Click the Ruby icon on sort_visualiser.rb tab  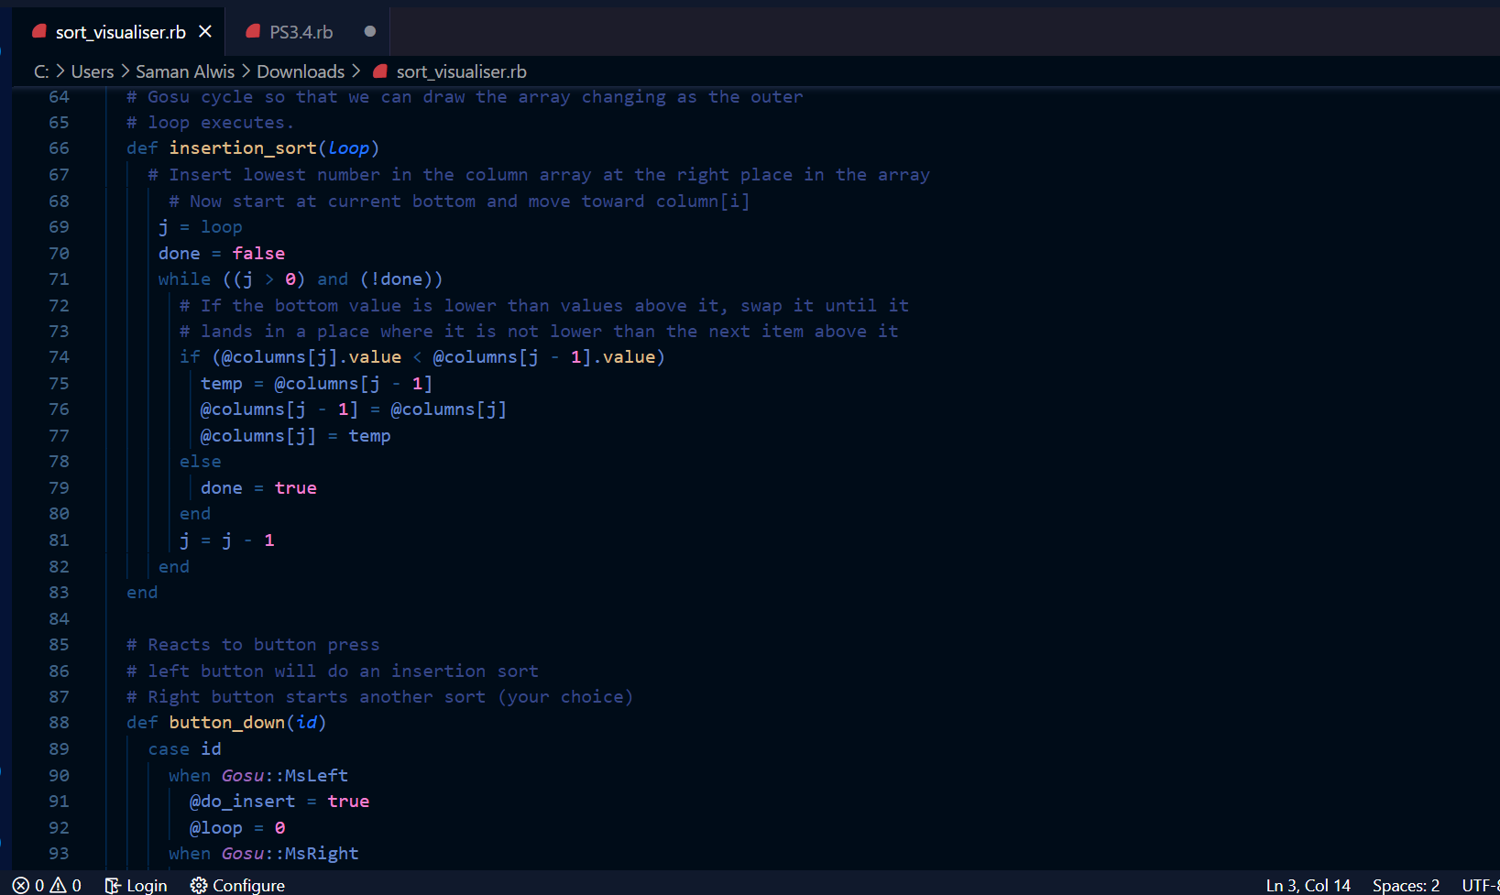[x=39, y=32]
